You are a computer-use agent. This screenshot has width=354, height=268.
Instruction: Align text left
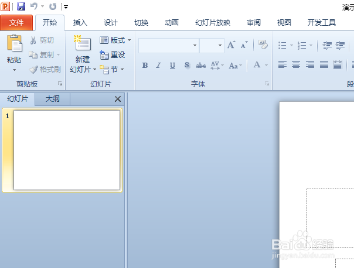pyautogui.click(x=282, y=65)
